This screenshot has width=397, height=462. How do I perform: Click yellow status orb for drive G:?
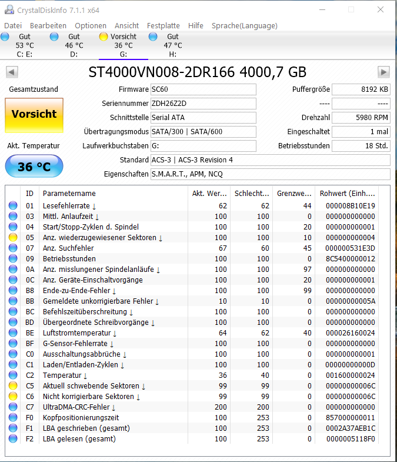point(104,36)
